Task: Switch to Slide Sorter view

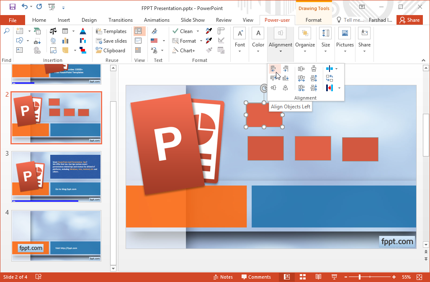Action: tap(303, 277)
